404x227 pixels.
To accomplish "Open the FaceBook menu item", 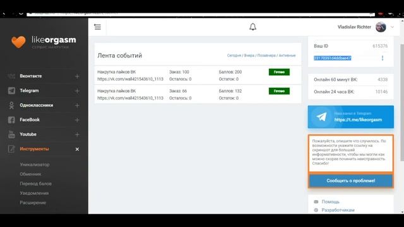I will 30,120.
